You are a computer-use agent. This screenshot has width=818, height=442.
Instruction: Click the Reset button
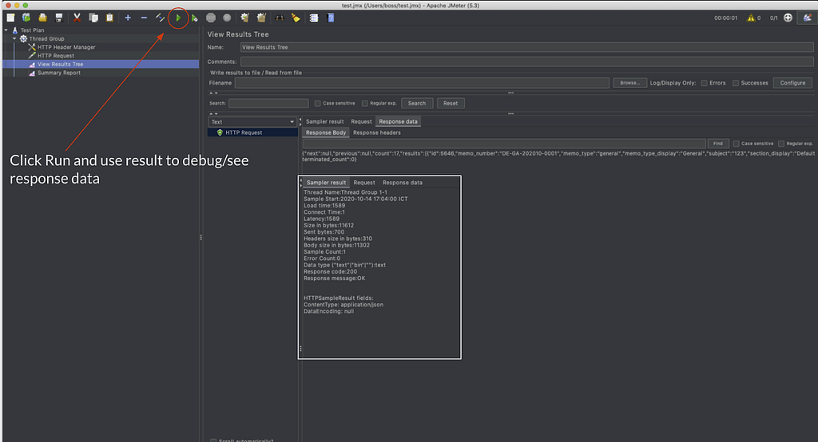(x=451, y=103)
